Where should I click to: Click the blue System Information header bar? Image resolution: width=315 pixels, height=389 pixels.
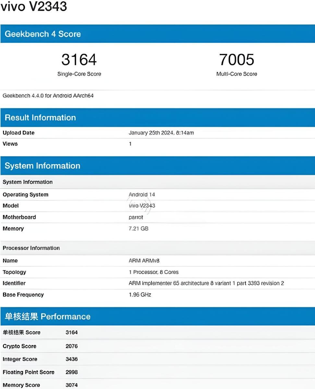[158, 166]
